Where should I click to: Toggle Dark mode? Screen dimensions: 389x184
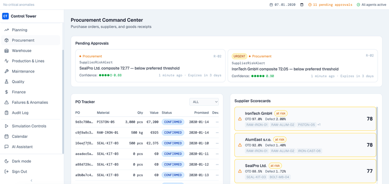(30, 161)
